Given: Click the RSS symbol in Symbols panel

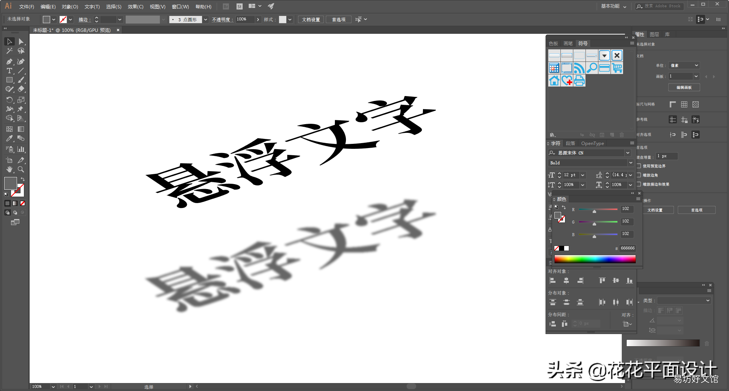Looking at the screenshot, I should [x=579, y=68].
